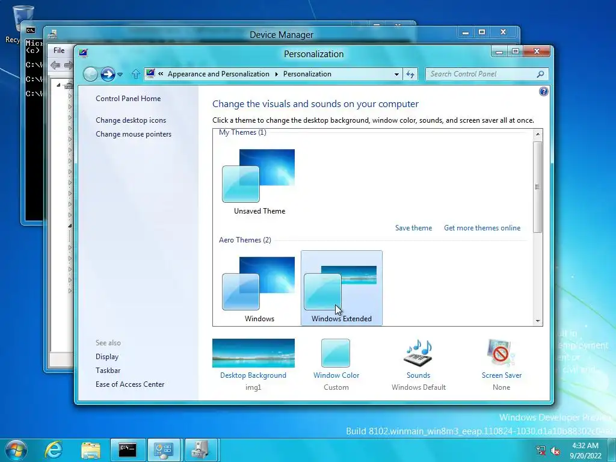Minimize the Personalization window

point(499,52)
